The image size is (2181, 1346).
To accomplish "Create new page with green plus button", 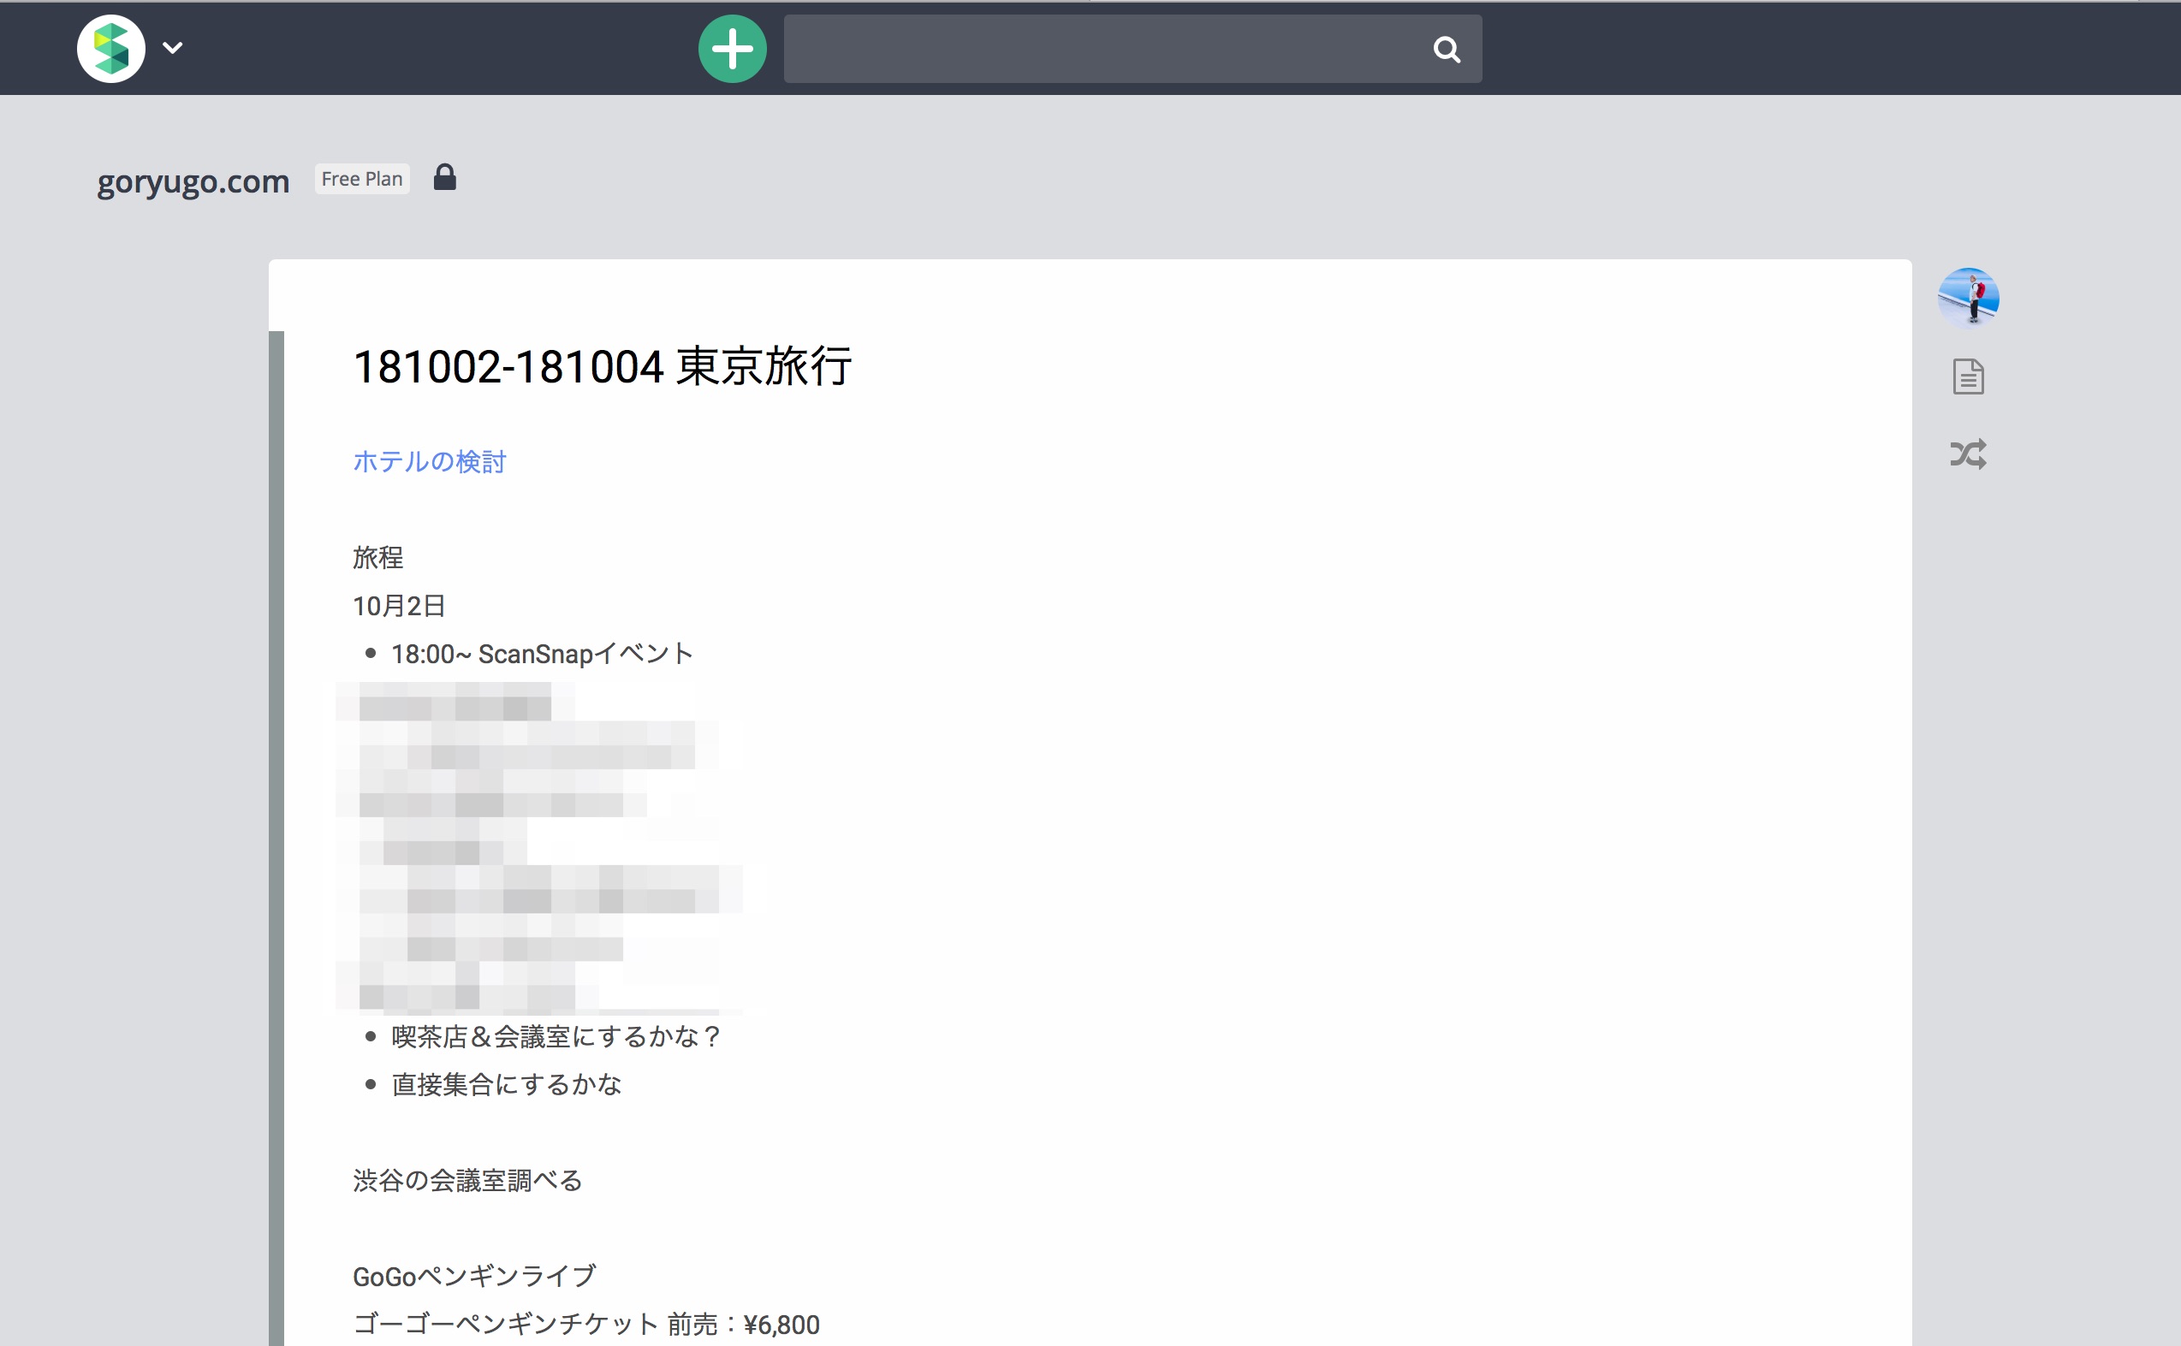I will pyautogui.click(x=732, y=49).
